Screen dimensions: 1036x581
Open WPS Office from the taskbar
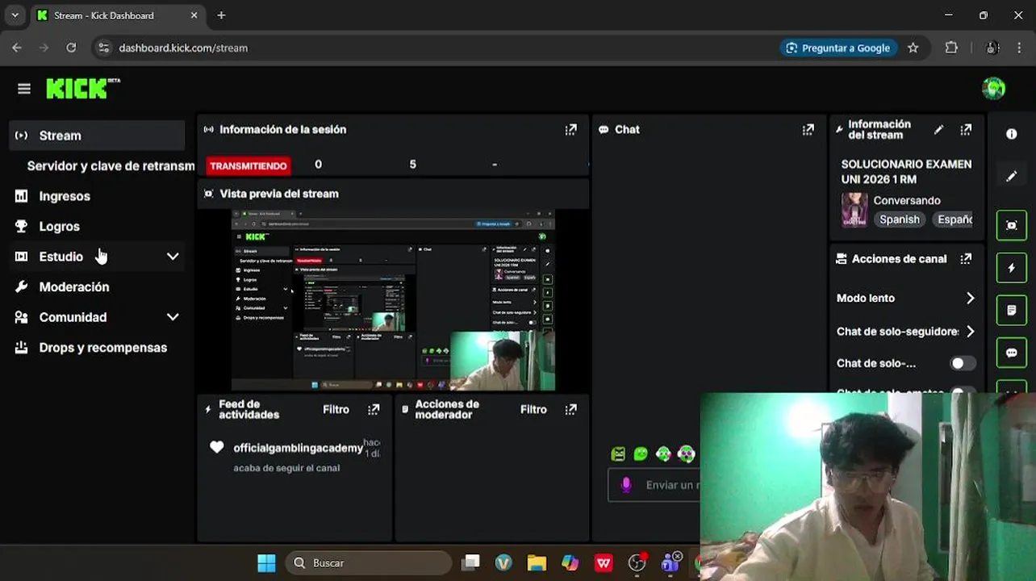pyautogui.click(x=604, y=563)
